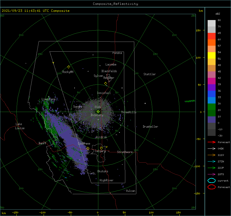Screen dimensions: 231x216
Task: Click the Drumheller city label
Action: (150, 127)
